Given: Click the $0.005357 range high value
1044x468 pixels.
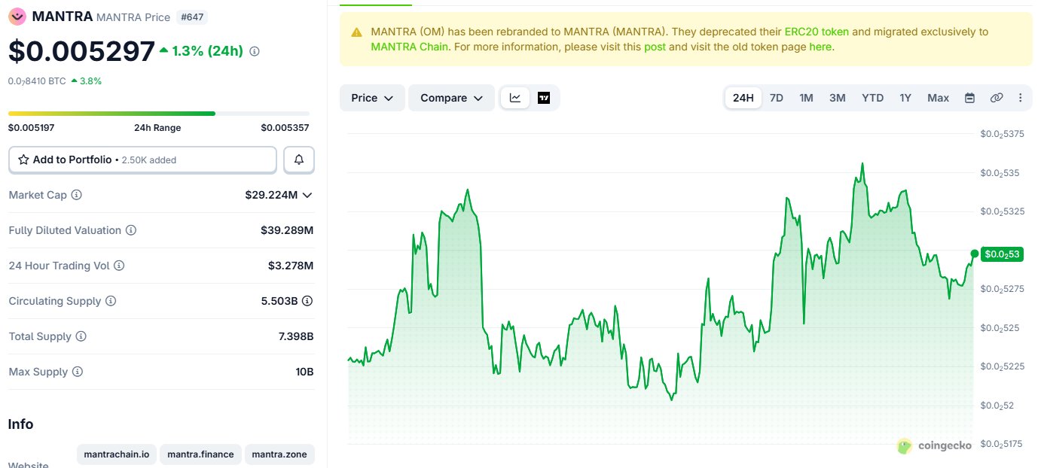Looking at the screenshot, I should pos(285,128).
